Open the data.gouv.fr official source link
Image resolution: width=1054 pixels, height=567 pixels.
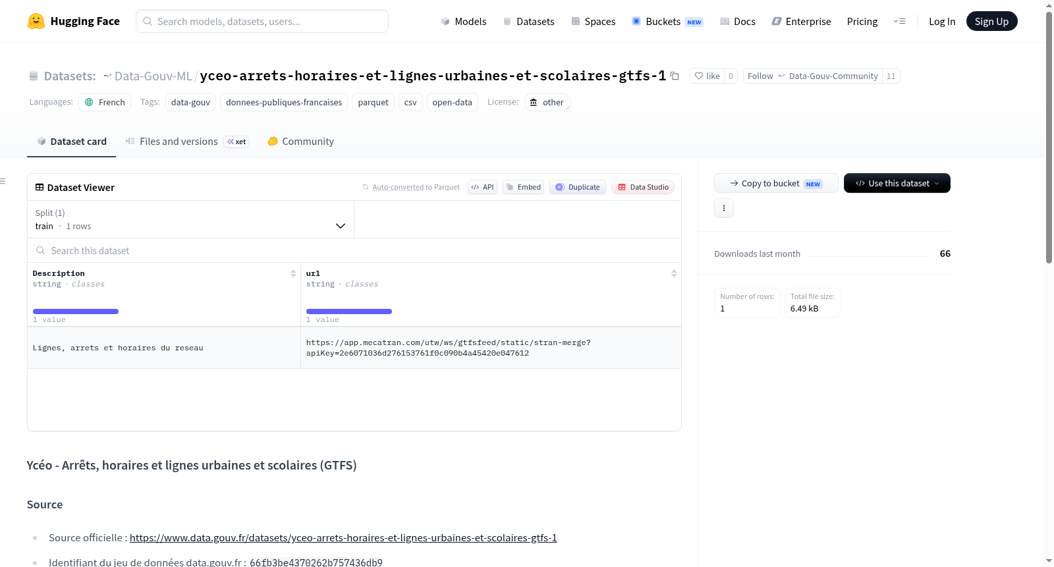[343, 538]
